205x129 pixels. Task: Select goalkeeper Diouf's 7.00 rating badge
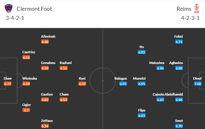point(198,84)
